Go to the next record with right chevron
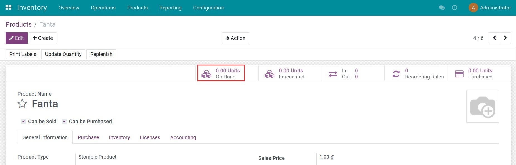516x165 pixels. click(x=505, y=38)
